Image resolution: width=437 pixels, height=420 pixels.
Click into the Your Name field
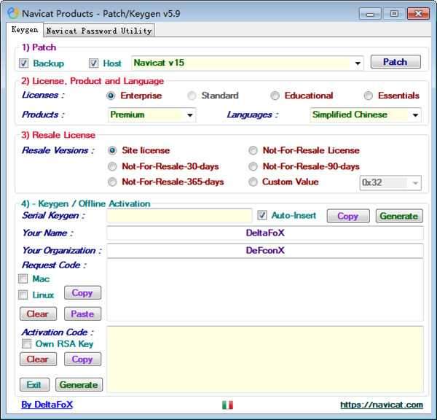[x=264, y=233]
